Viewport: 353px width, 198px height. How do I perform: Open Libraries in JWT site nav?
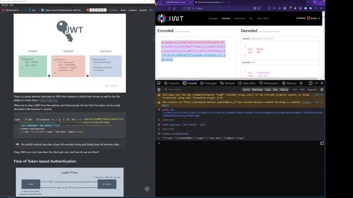coord(226,18)
